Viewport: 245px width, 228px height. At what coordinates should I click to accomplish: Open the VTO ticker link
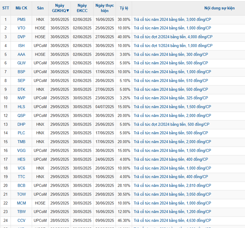tap(21, 28)
